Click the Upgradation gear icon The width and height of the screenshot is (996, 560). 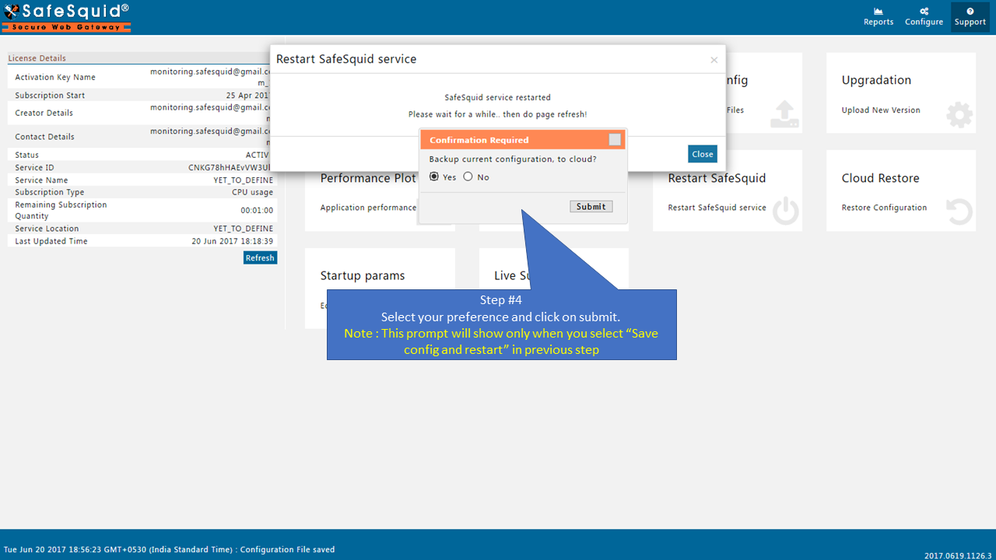click(x=959, y=115)
